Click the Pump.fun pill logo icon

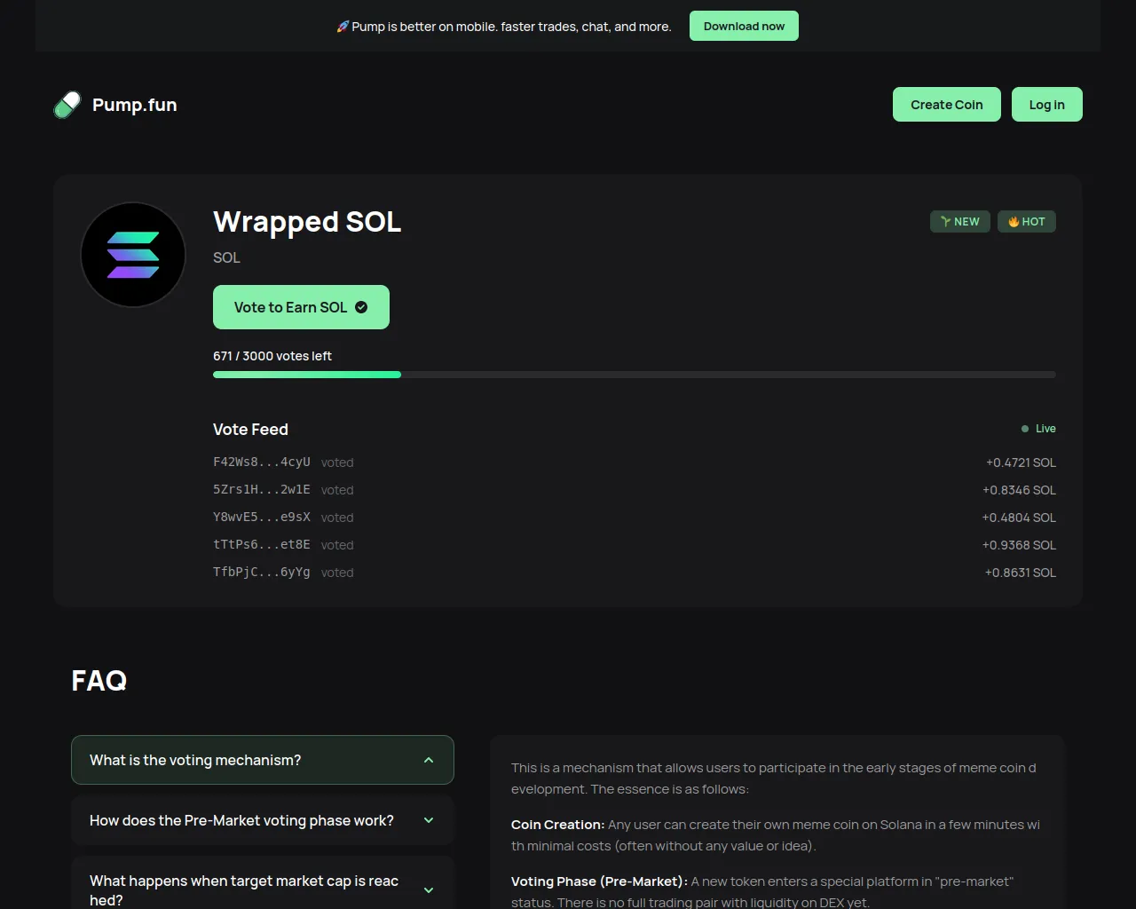click(x=67, y=105)
